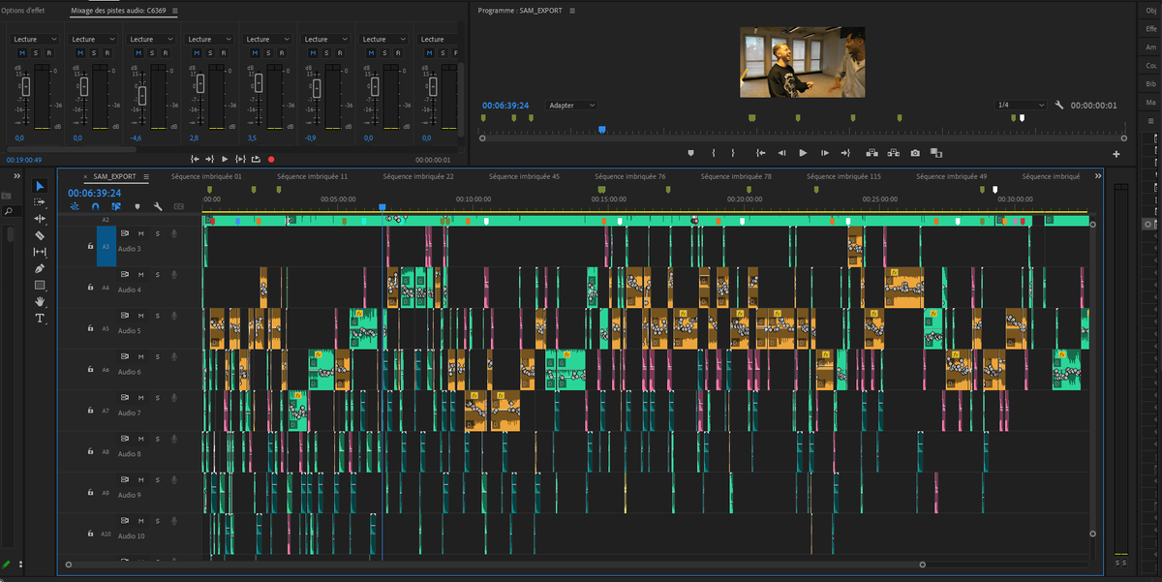
Task: Step back one frame in Program monitor
Action: [781, 153]
